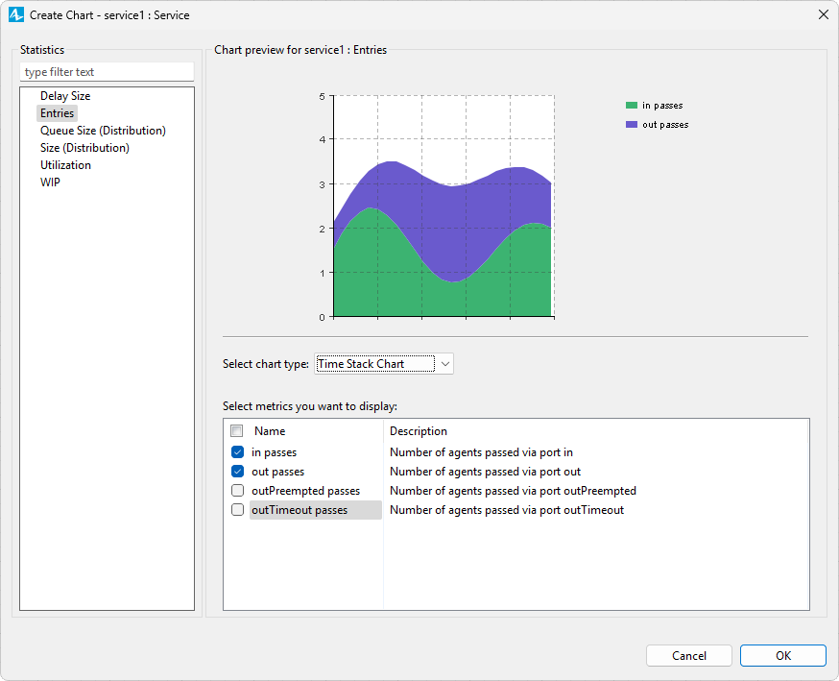Select Delay Size in Statistics list

pos(65,96)
